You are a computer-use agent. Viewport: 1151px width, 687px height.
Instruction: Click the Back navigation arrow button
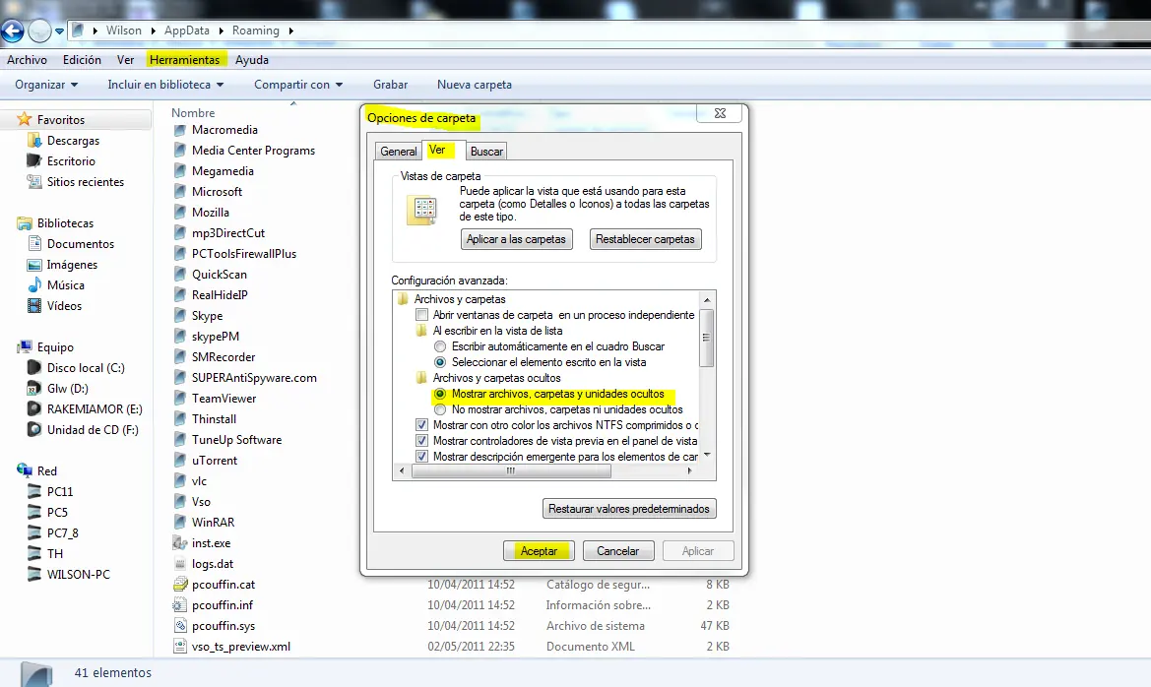pyautogui.click(x=12, y=31)
